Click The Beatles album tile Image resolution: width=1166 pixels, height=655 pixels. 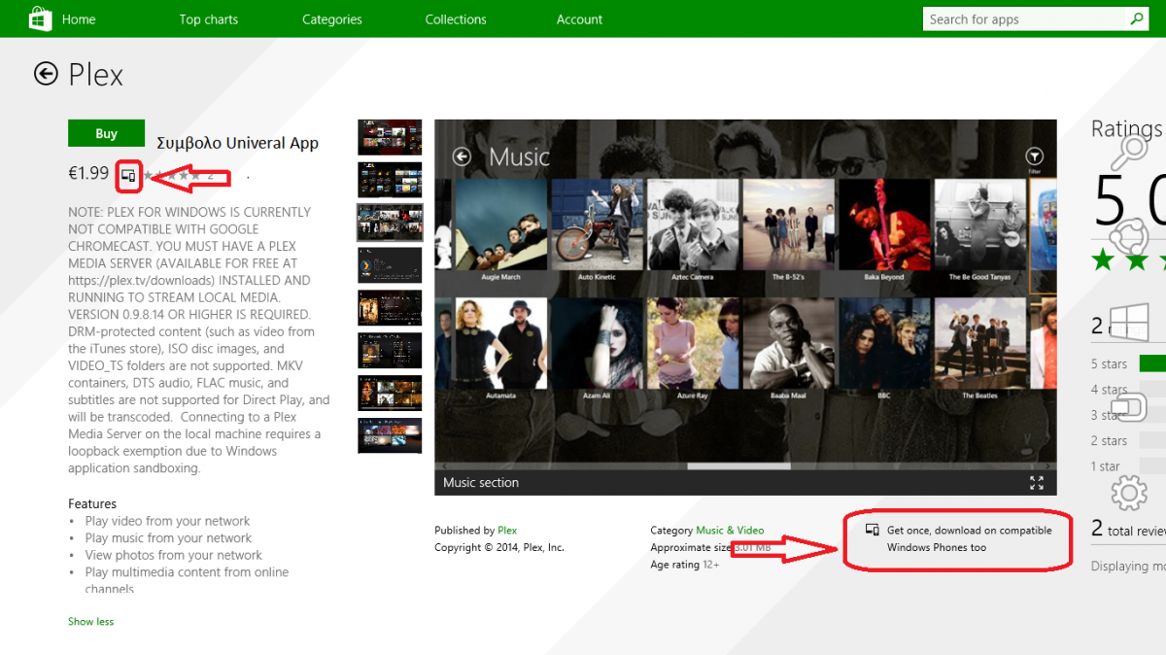pyautogui.click(x=980, y=350)
